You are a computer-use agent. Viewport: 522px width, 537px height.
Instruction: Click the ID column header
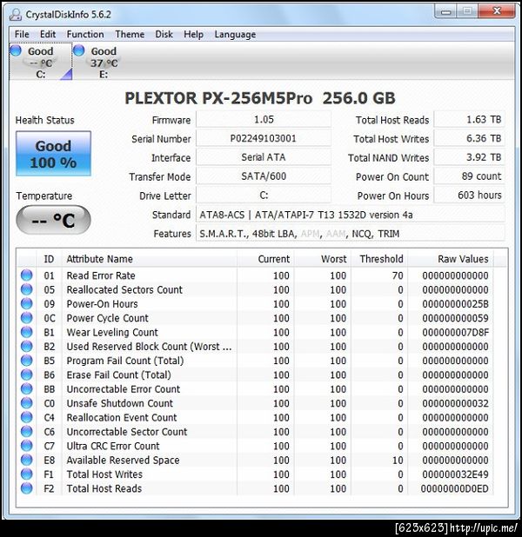(x=49, y=259)
